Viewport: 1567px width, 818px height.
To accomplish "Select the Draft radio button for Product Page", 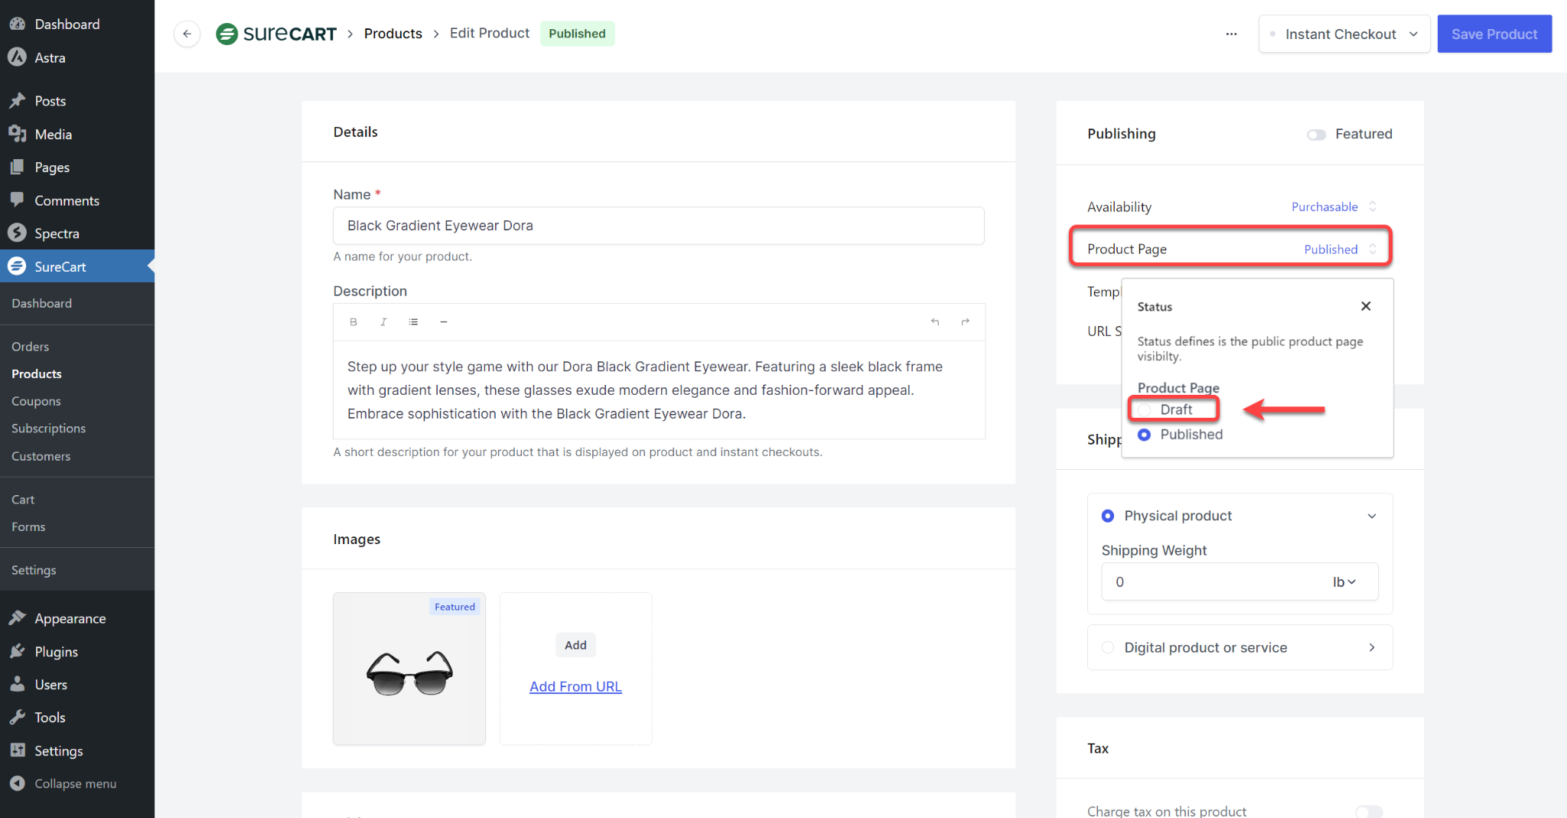I will pos(1144,409).
